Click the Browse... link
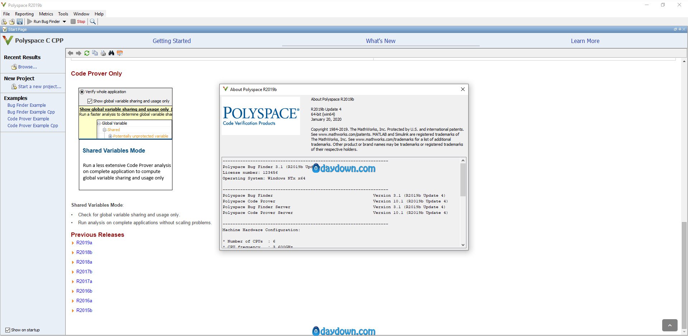 click(28, 67)
